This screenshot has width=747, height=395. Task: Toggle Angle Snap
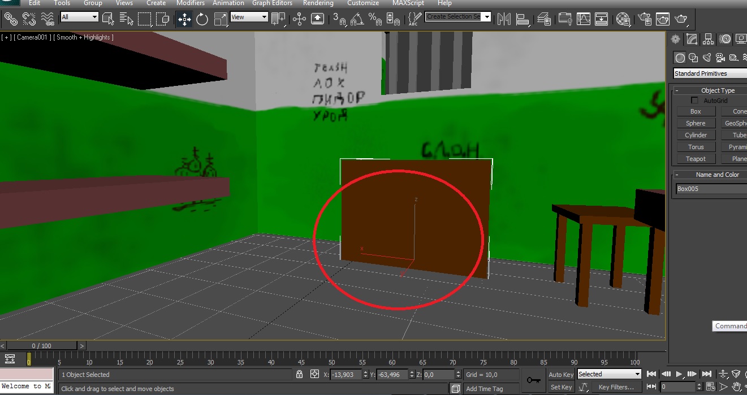[x=357, y=19]
